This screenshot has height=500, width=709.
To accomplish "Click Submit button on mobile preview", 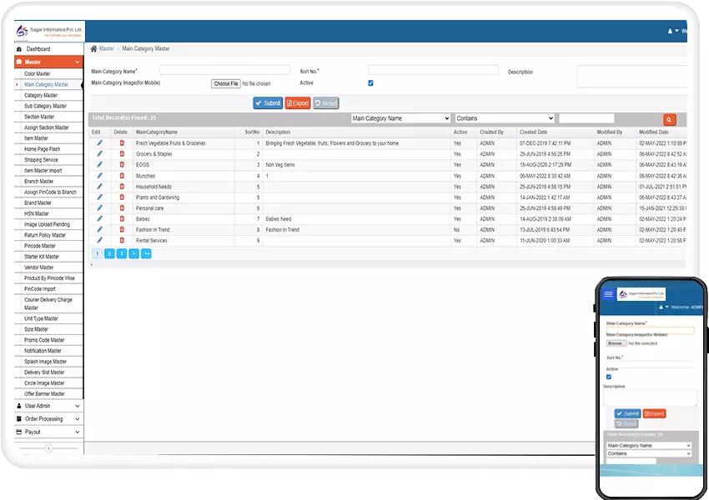I will click(627, 413).
